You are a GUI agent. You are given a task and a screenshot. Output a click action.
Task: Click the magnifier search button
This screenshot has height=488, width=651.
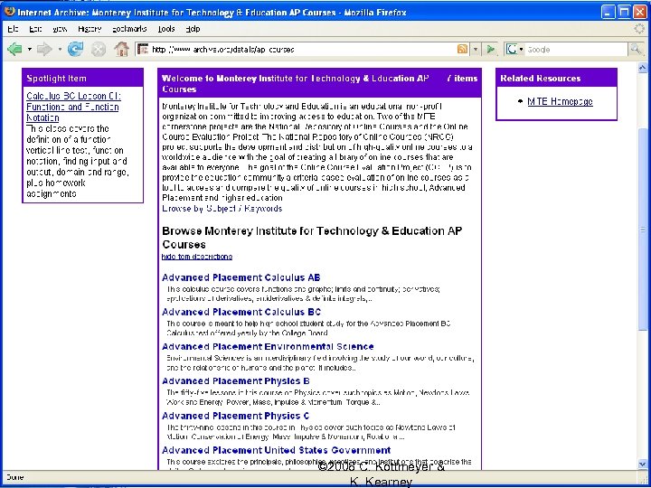[636, 49]
